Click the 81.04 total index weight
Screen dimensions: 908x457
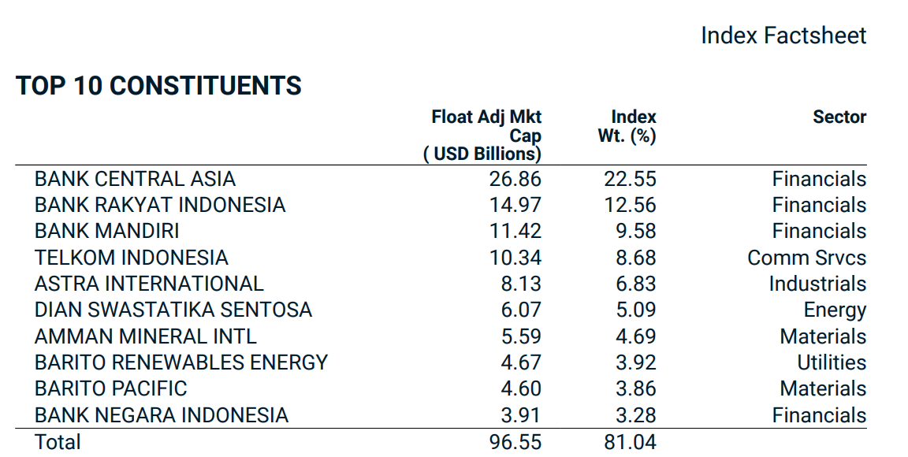pos(630,442)
